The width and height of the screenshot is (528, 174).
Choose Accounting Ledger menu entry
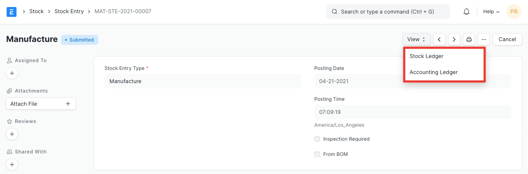pyautogui.click(x=434, y=72)
